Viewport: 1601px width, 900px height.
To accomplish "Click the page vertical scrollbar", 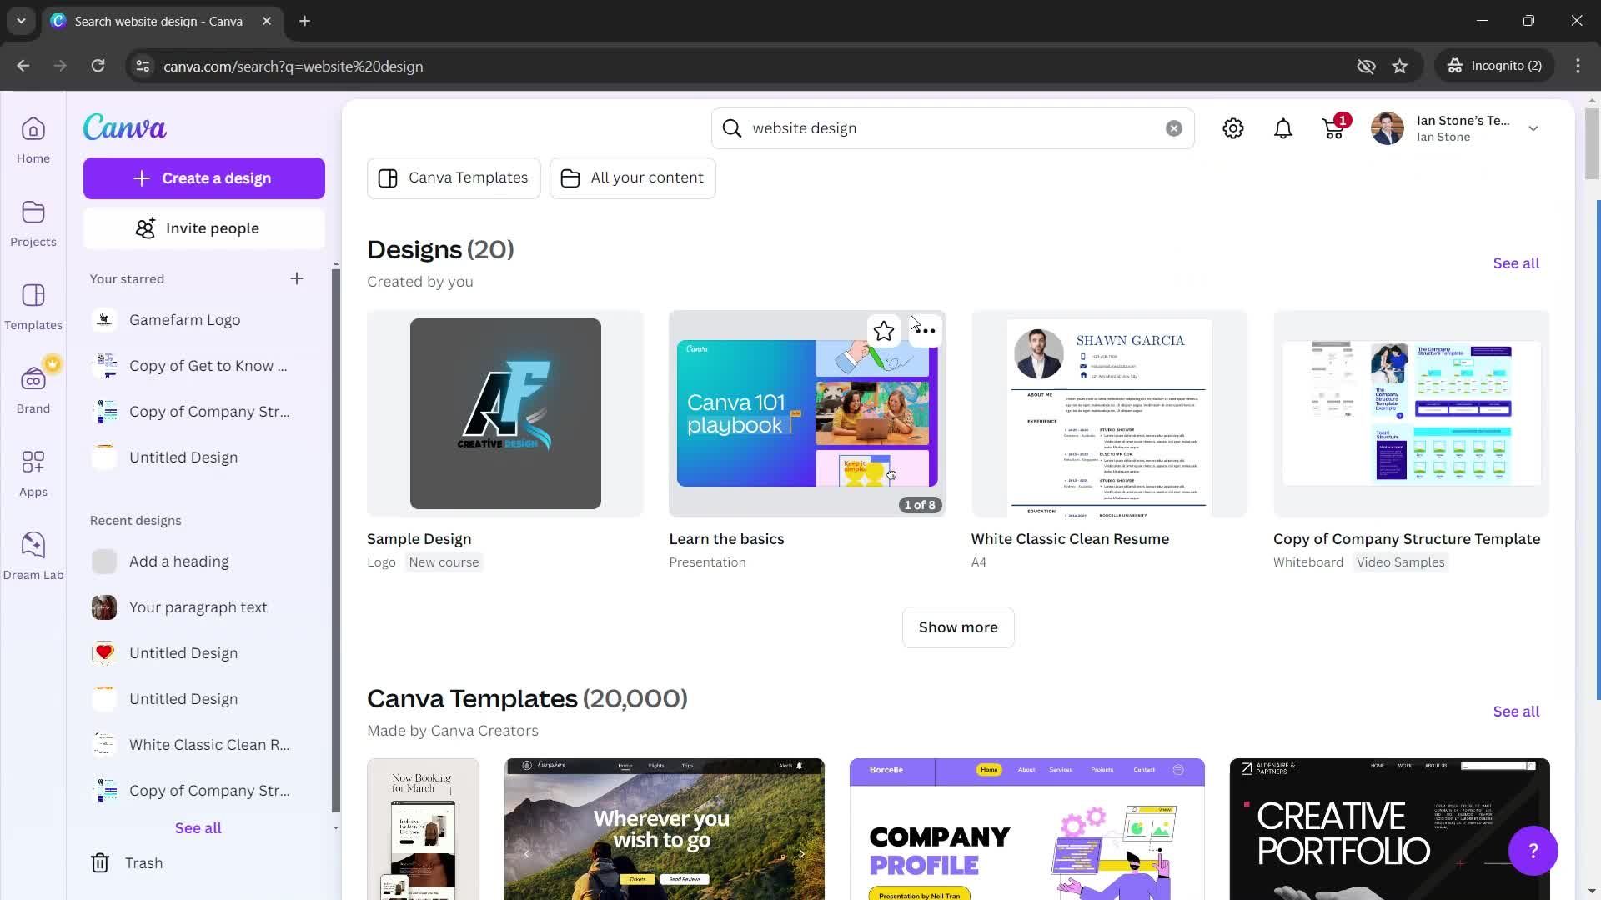I will (x=1592, y=143).
